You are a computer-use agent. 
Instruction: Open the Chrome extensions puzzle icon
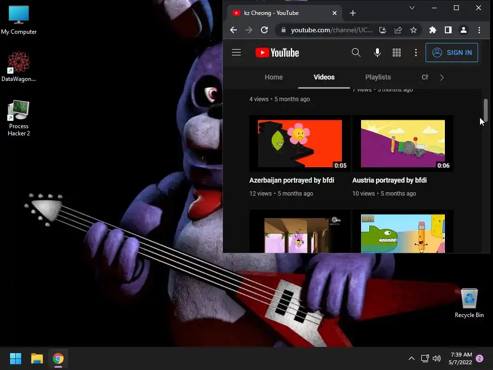[433, 30]
